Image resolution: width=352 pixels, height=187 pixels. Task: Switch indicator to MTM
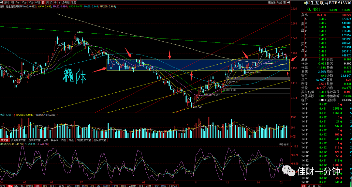(x=148, y=186)
